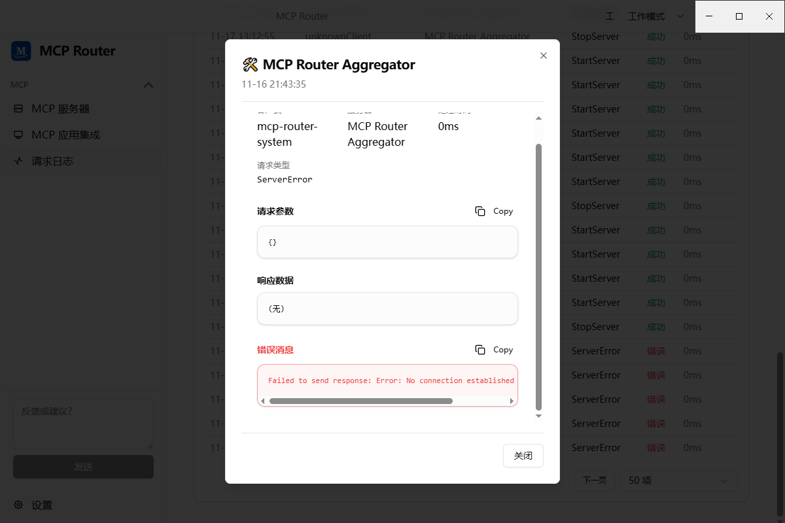785x523 pixels.
Task: Click the 下一页 pagination button
Action: pos(594,481)
